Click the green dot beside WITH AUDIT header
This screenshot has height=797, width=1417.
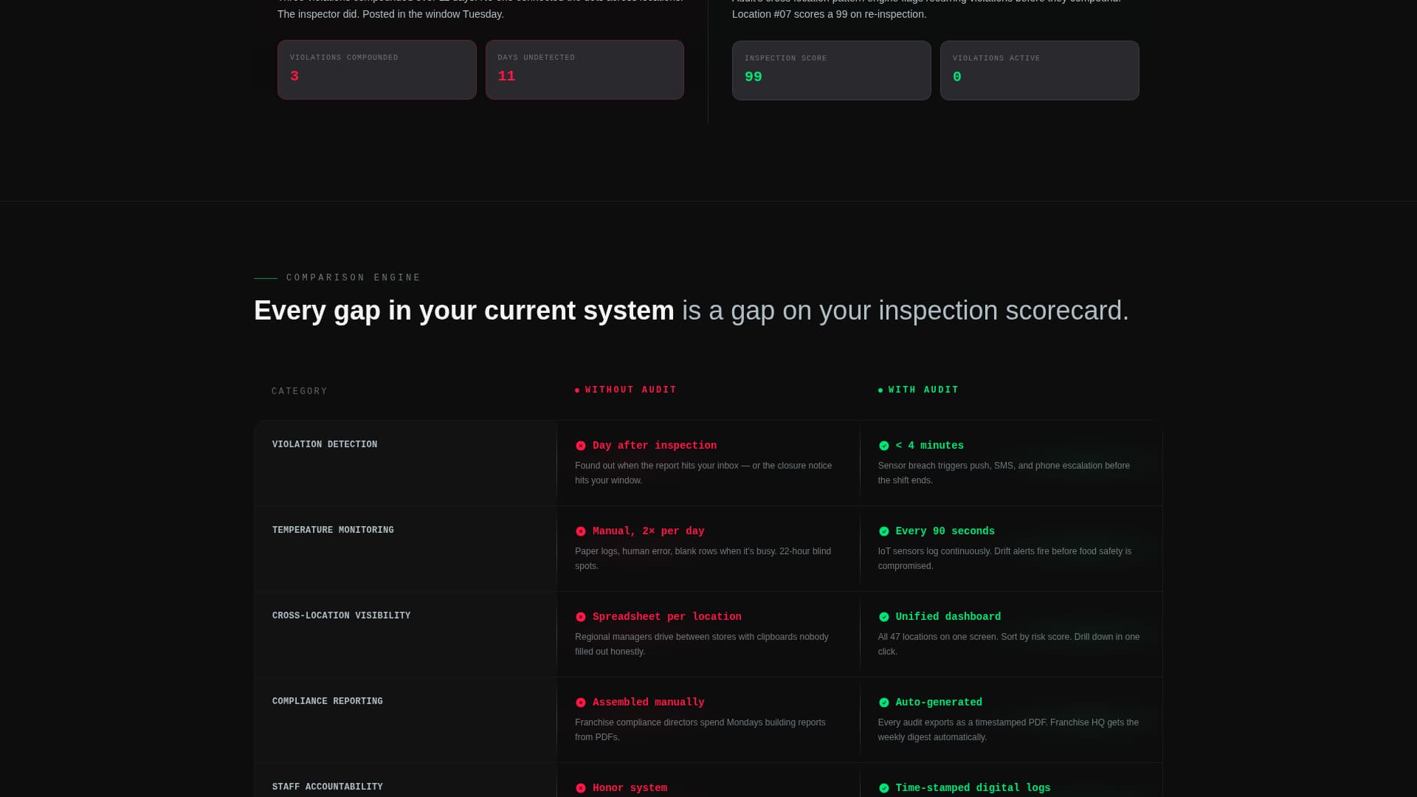click(x=880, y=390)
